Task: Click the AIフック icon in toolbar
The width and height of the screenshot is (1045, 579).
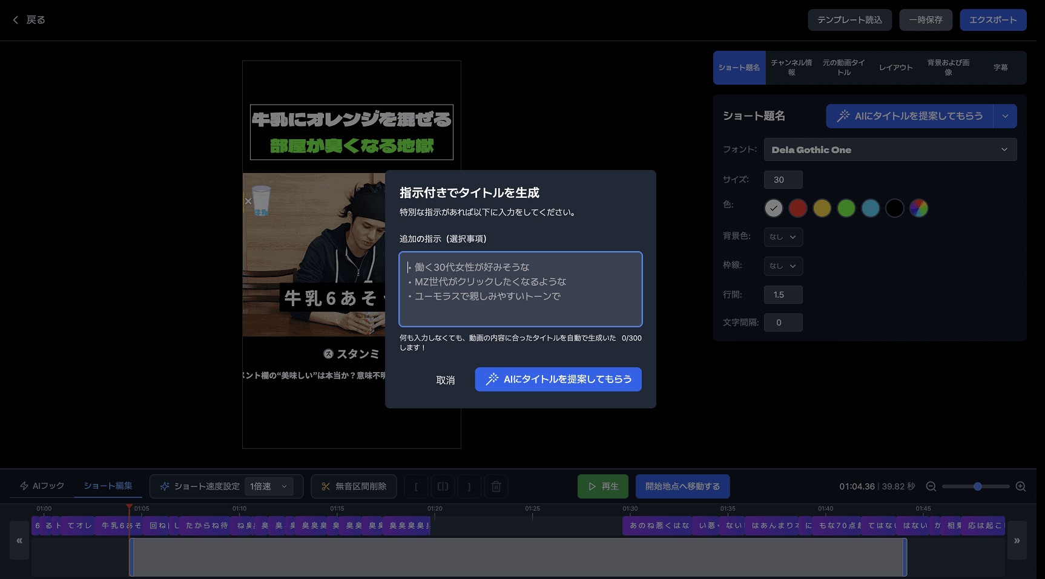Action: click(24, 485)
